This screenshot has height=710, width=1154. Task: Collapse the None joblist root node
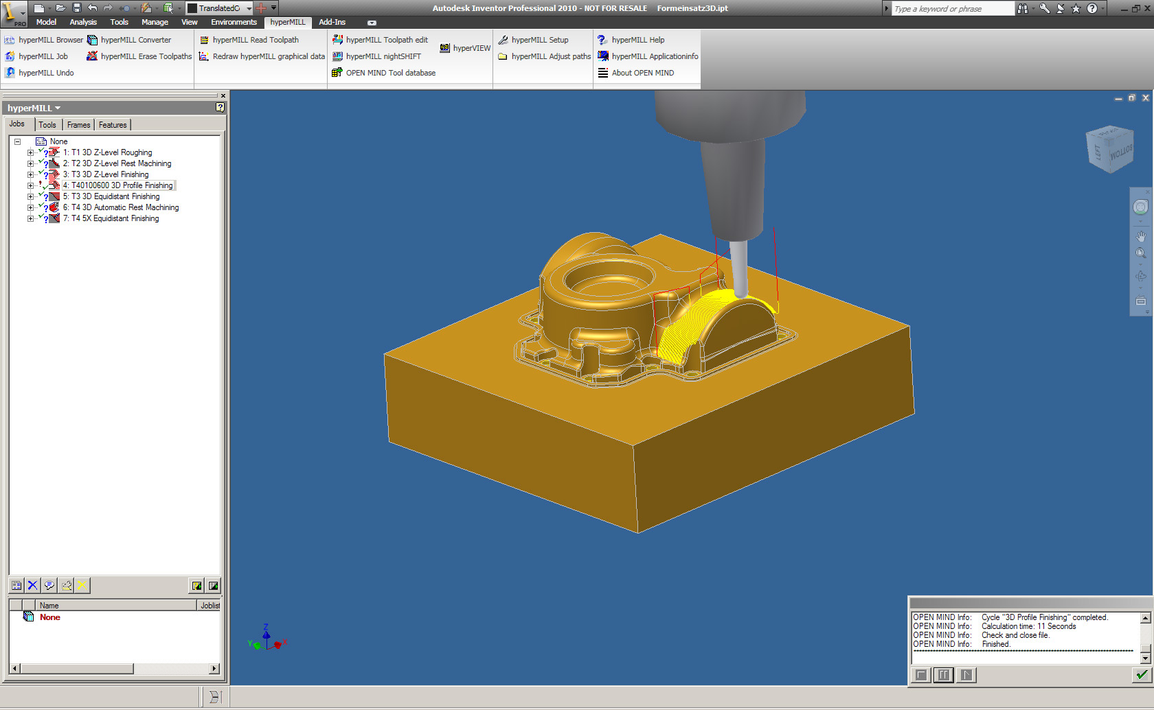18,141
